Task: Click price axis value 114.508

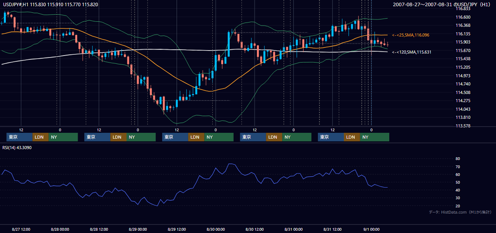Action: point(463,92)
